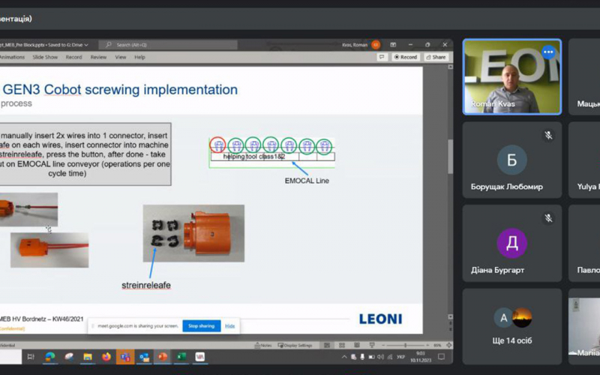Viewport: 600px width, 375px height.
Task: Click the Hide link in sharing banner
Action: 230,326
